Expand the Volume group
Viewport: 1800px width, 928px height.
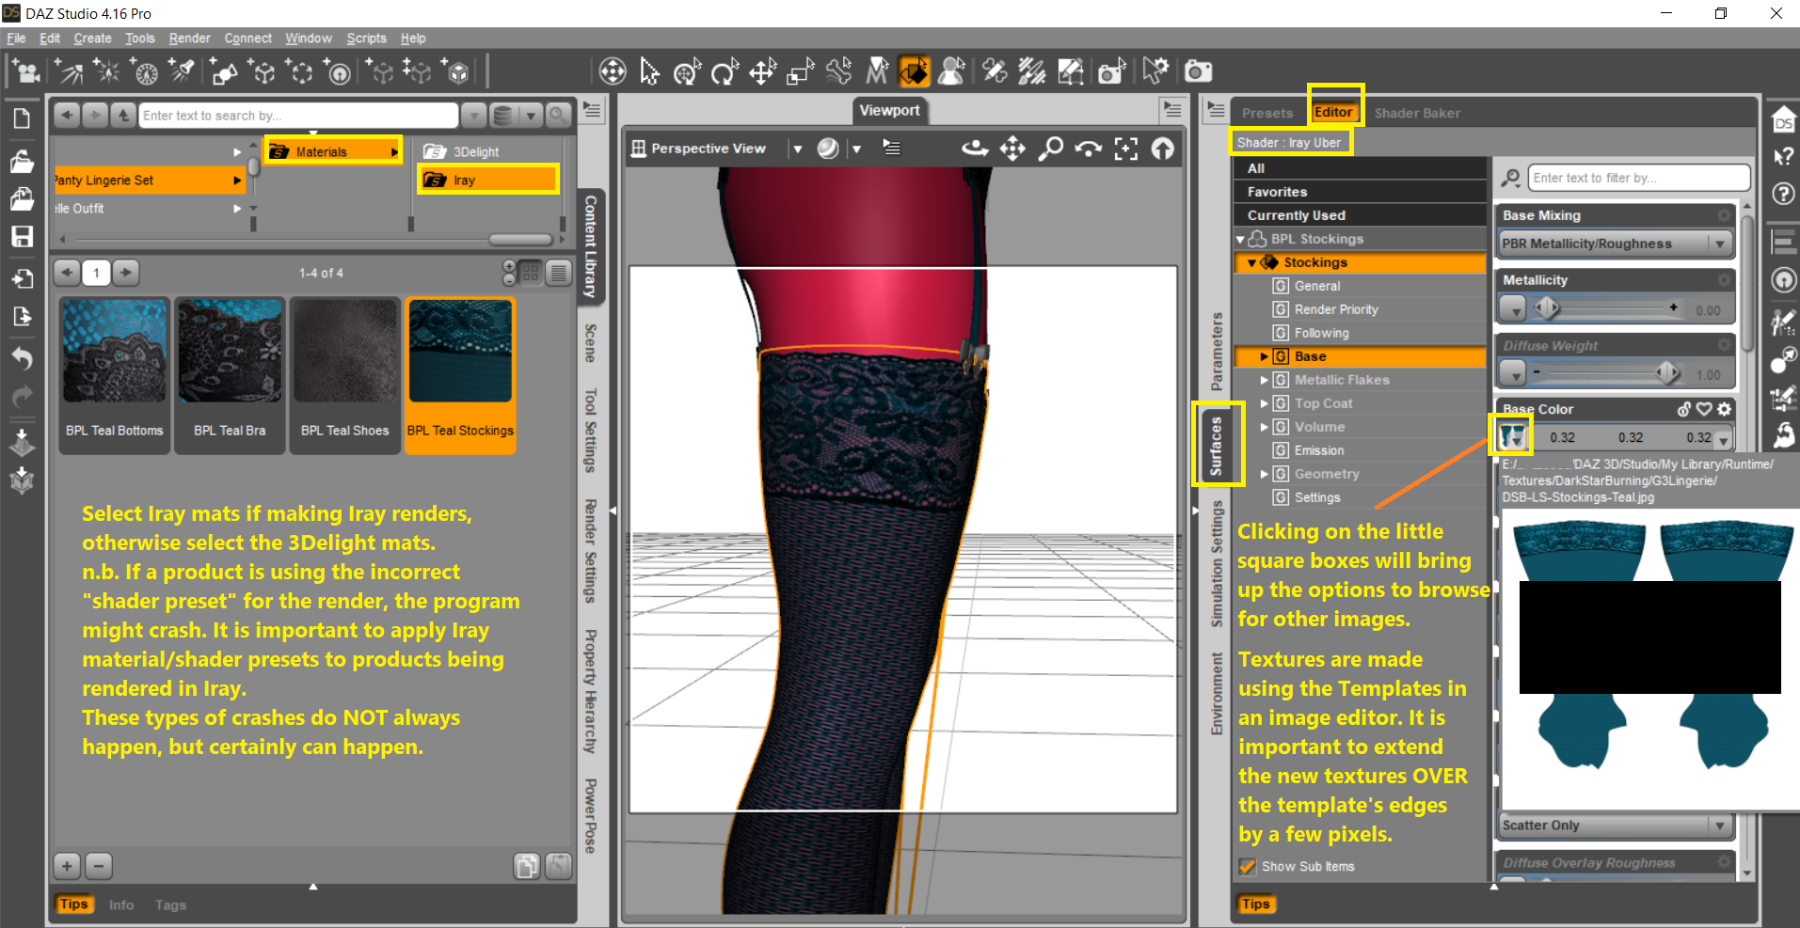point(1264,428)
